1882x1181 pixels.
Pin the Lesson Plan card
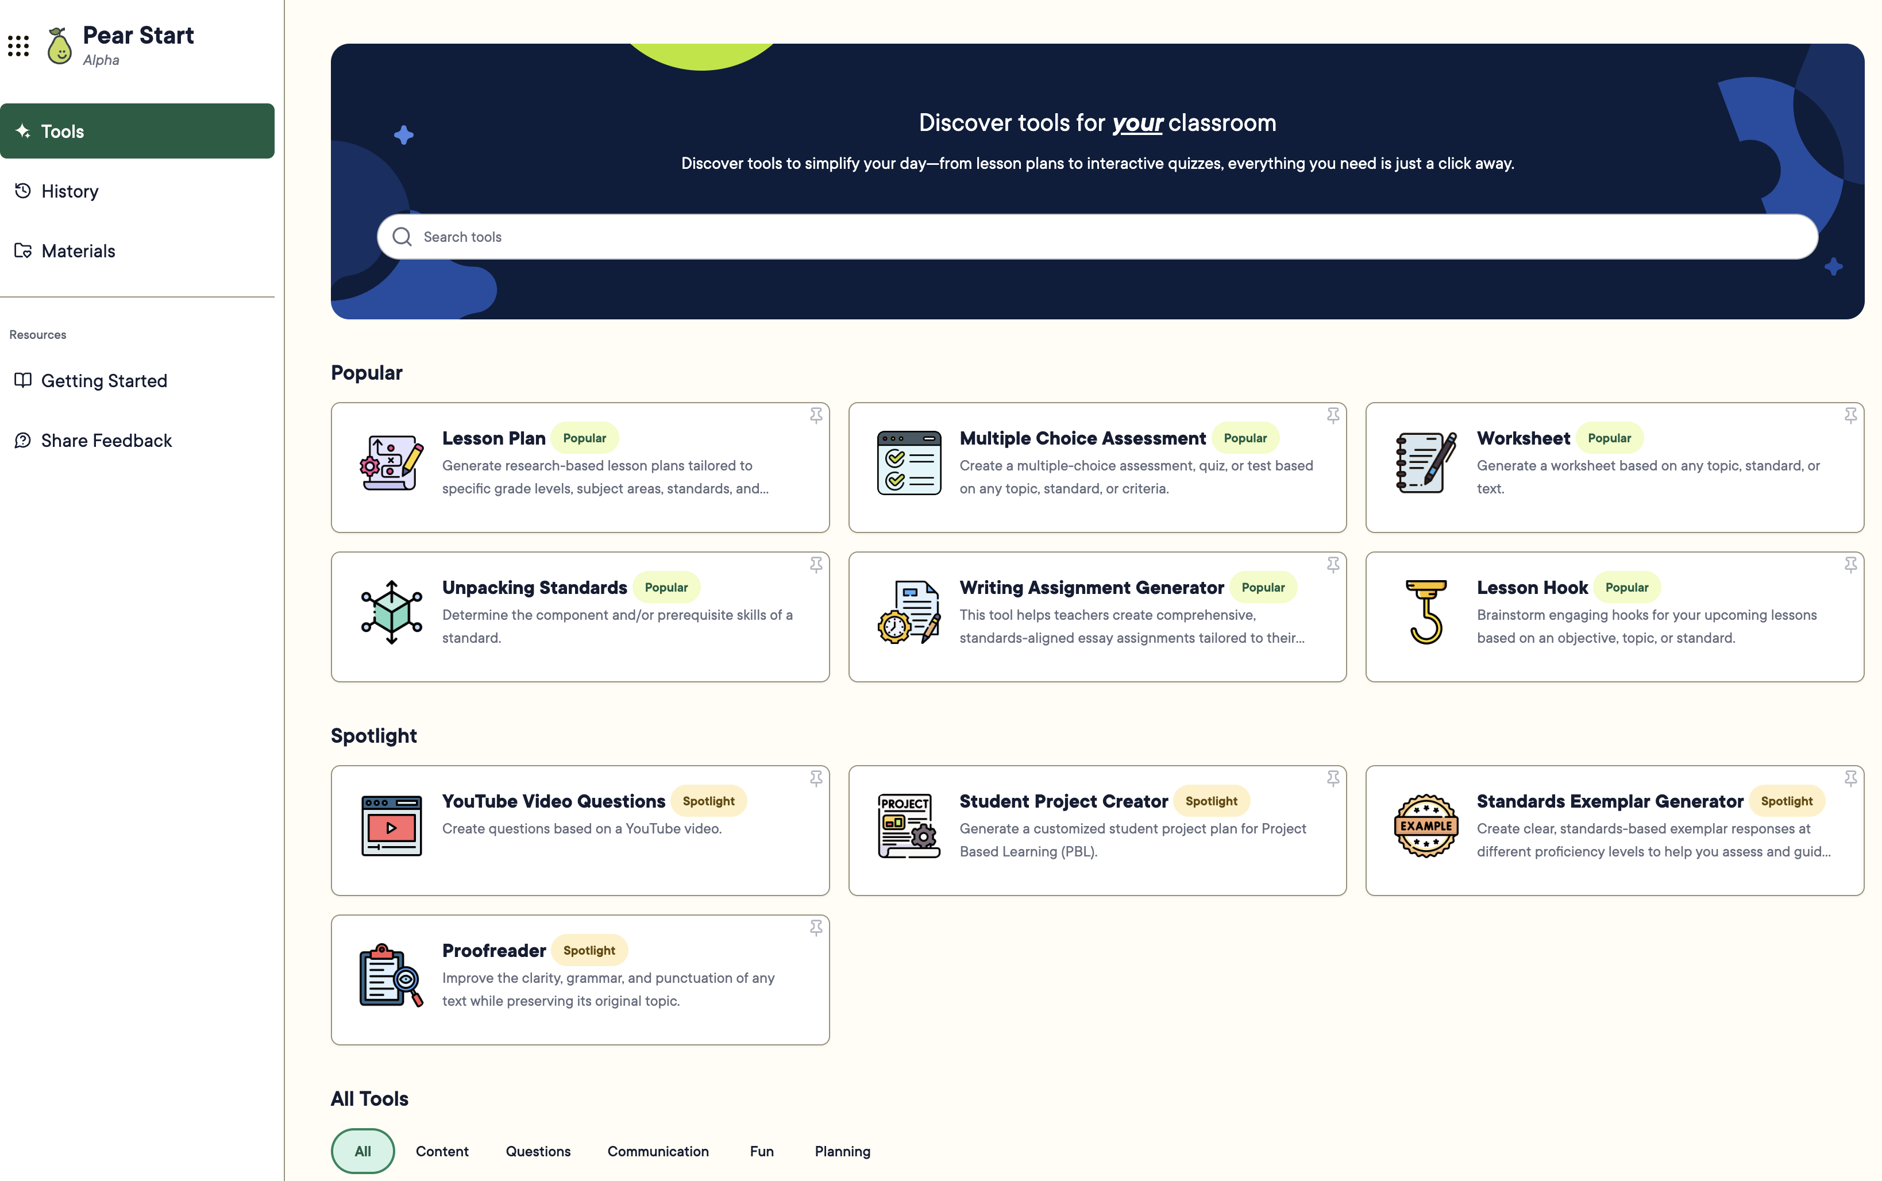tap(816, 415)
